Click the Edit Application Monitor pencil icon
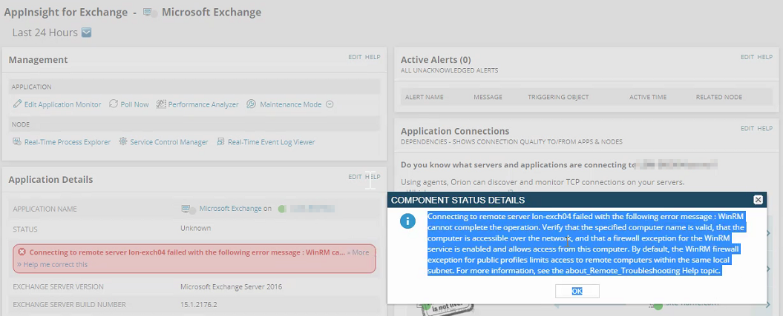The image size is (783, 316). pos(17,104)
